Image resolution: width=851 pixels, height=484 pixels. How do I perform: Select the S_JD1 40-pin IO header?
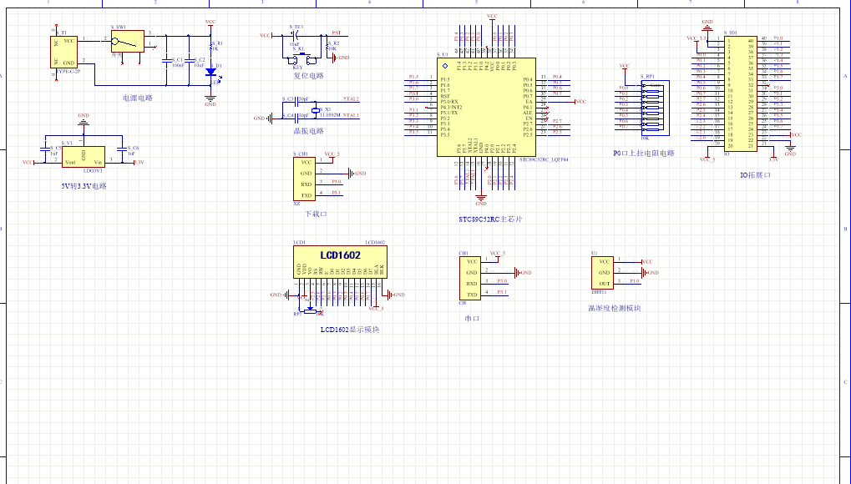[740, 93]
